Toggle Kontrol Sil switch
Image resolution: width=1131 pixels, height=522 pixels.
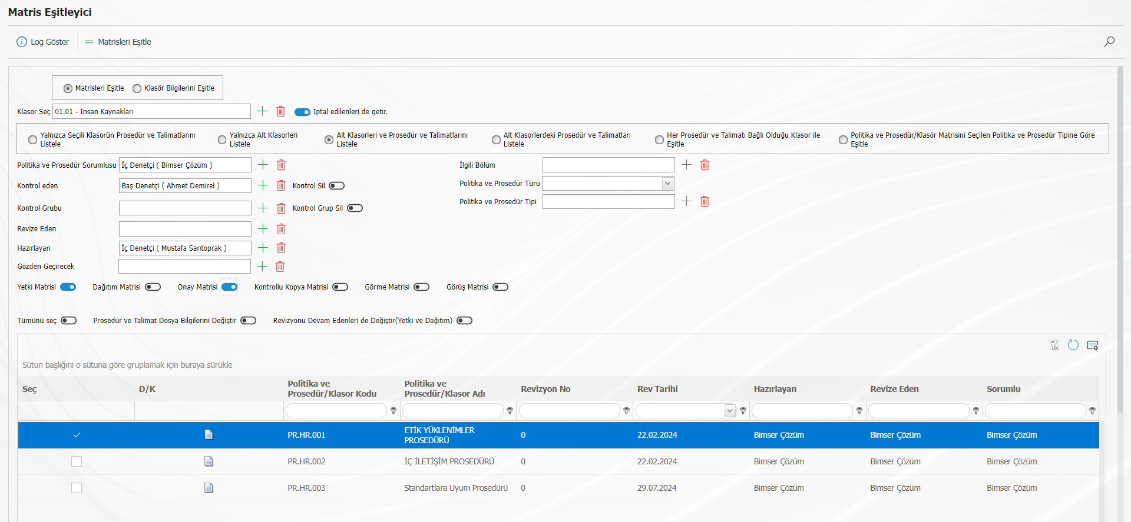point(336,186)
